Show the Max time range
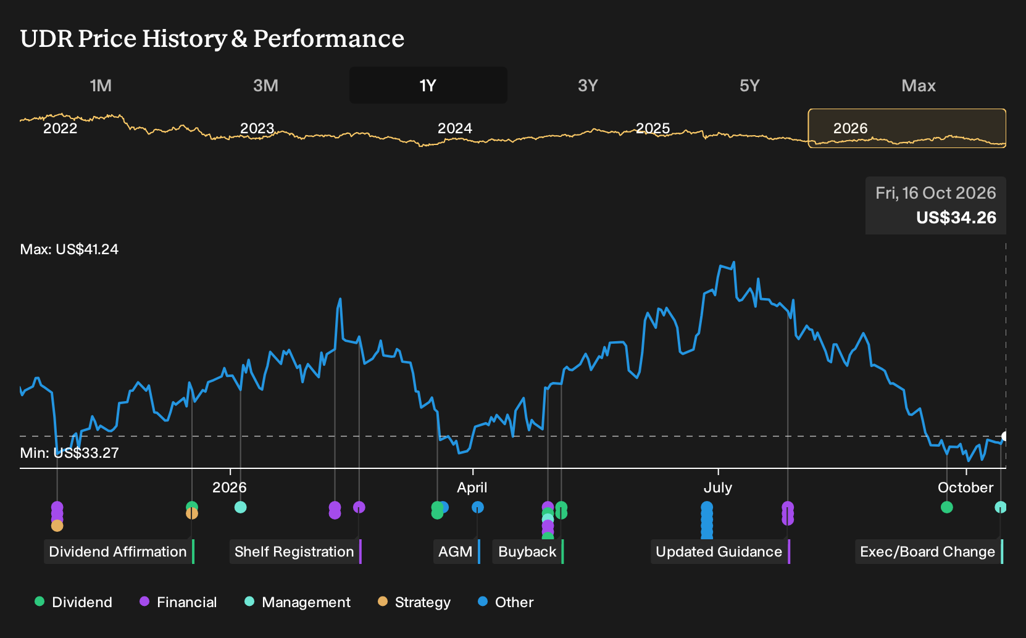 (919, 85)
